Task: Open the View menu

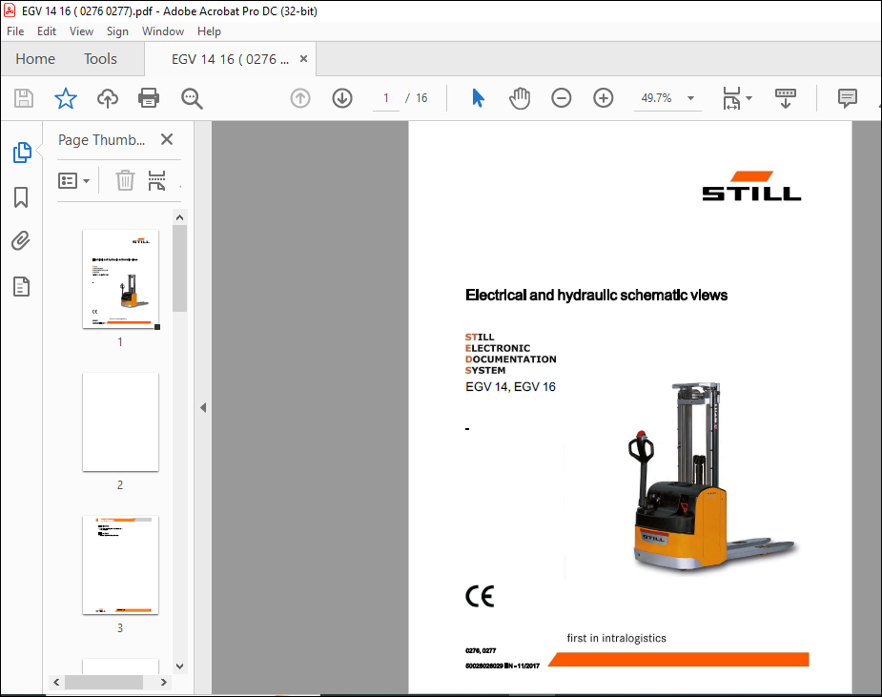Action: click(x=82, y=31)
